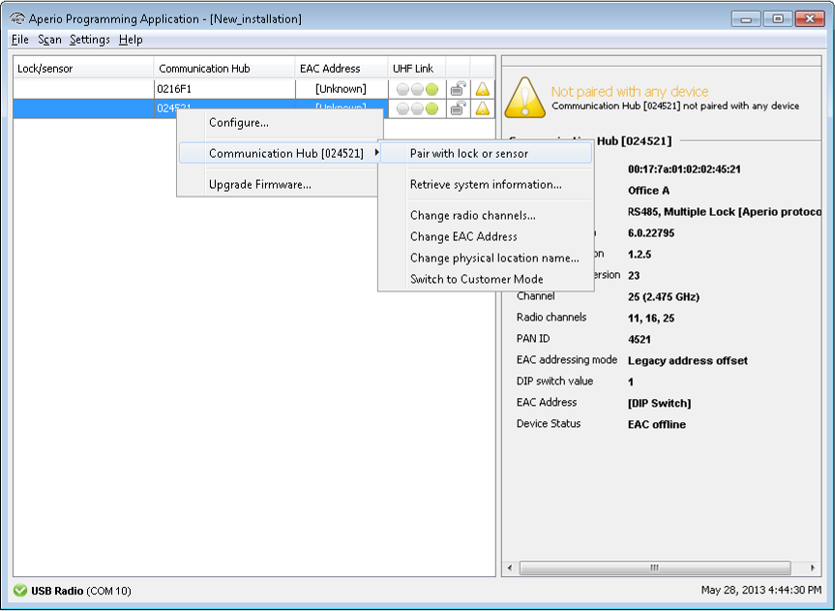Image resolution: width=835 pixels, height=611 pixels.
Task: Click the MAC address 00:17:7a:01:02:02:45:21
Action: click(x=684, y=169)
